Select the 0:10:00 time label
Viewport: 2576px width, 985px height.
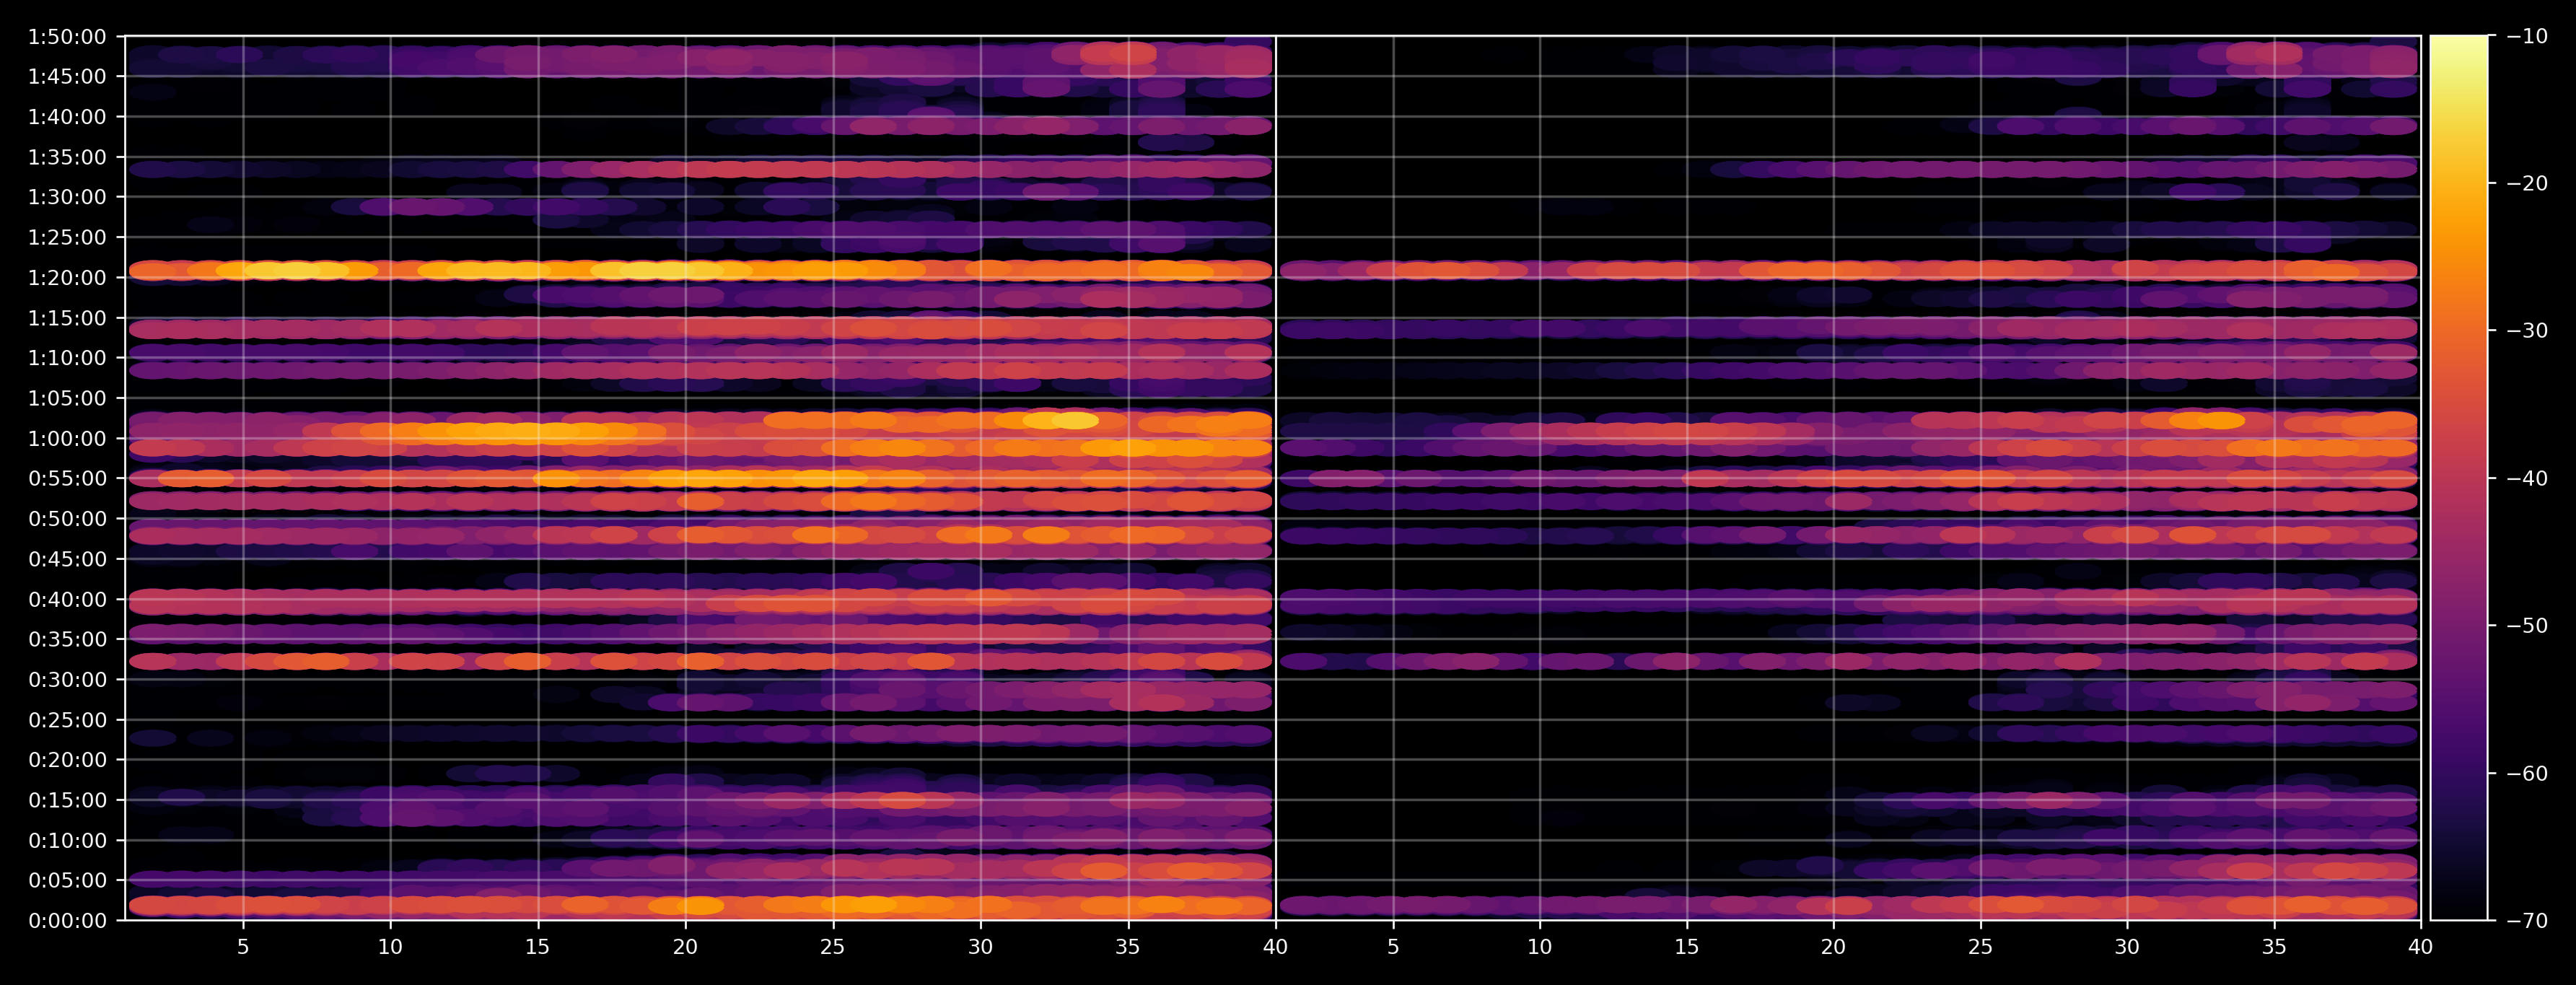click(x=67, y=840)
